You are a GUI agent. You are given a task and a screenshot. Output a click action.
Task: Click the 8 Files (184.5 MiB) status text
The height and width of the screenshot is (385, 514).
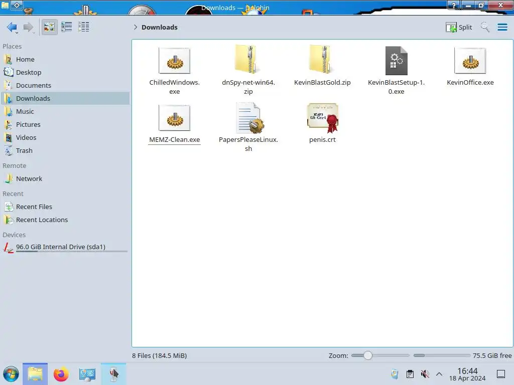pyautogui.click(x=160, y=356)
